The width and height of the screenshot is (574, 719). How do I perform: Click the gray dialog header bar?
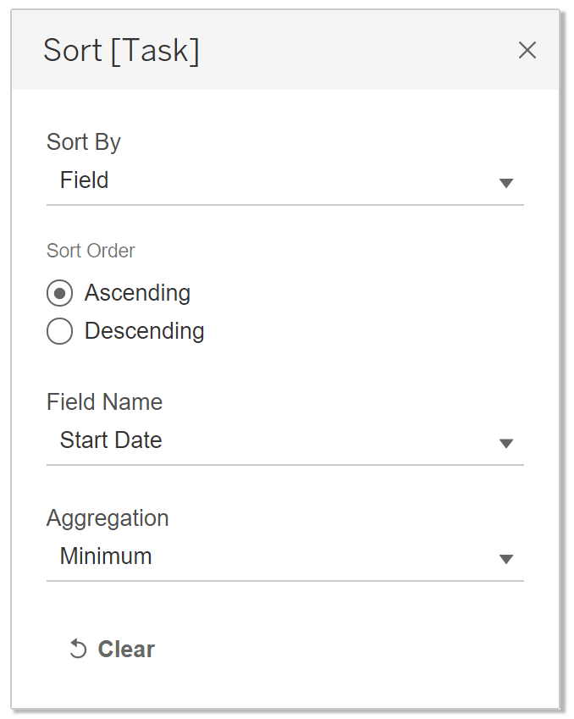pos(285,50)
